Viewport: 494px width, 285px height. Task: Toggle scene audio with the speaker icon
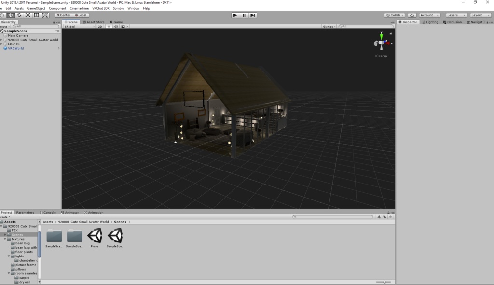tap(116, 27)
